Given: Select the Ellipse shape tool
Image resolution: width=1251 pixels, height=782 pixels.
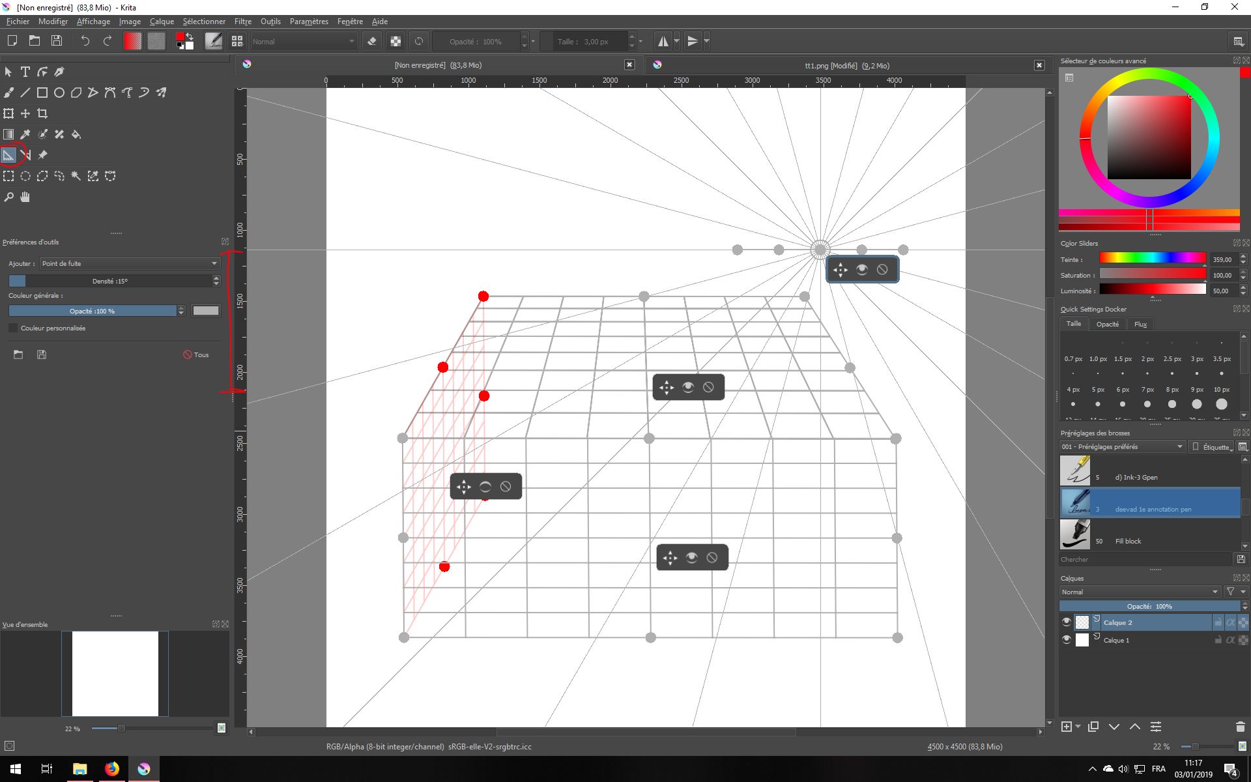Looking at the screenshot, I should click(59, 93).
